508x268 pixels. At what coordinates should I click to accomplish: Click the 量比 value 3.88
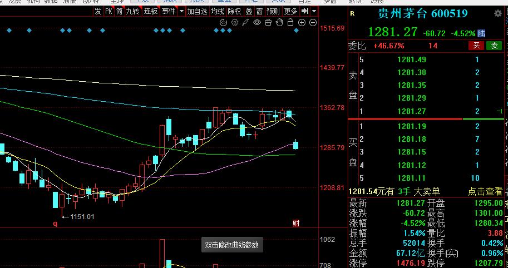(x=496, y=233)
